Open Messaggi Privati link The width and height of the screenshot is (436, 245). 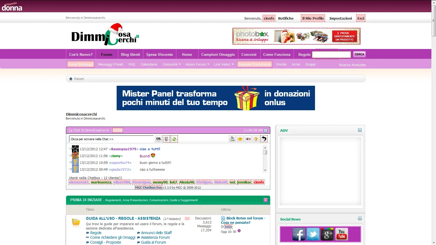[x=111, y=65]
